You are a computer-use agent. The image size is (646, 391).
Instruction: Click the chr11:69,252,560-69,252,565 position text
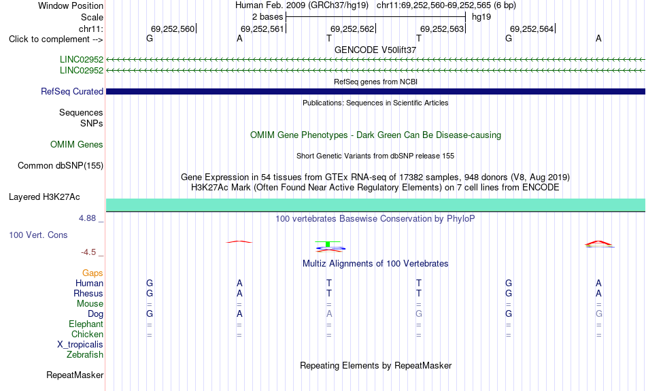click(x=446, y=5)
